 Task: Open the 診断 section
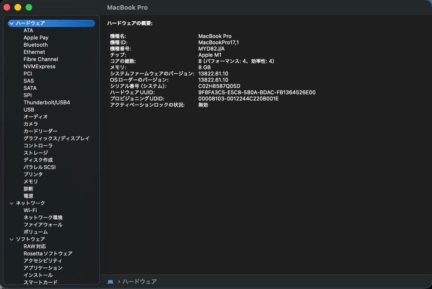28,189
